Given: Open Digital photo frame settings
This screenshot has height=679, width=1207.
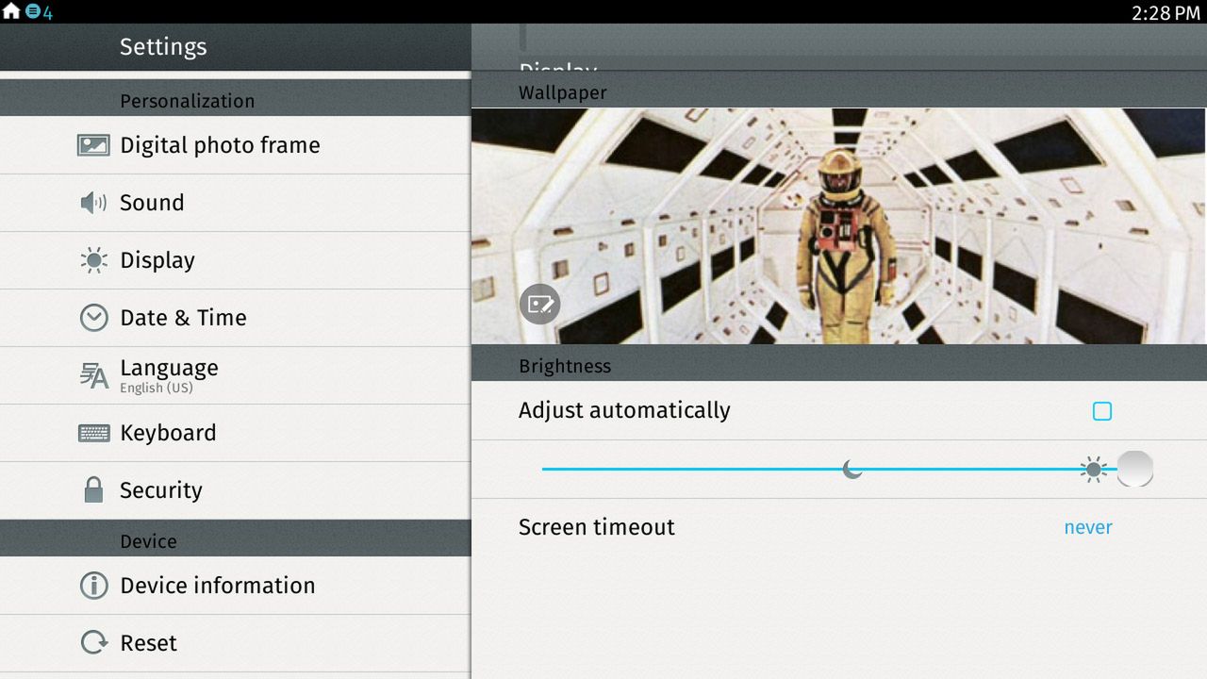Looking at the screenshot, I should (235, 145).
